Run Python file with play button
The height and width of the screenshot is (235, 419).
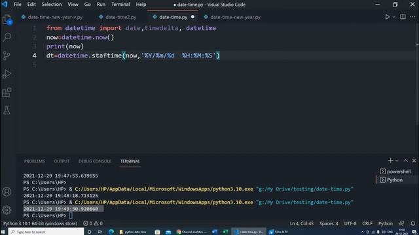click(387, 17)
